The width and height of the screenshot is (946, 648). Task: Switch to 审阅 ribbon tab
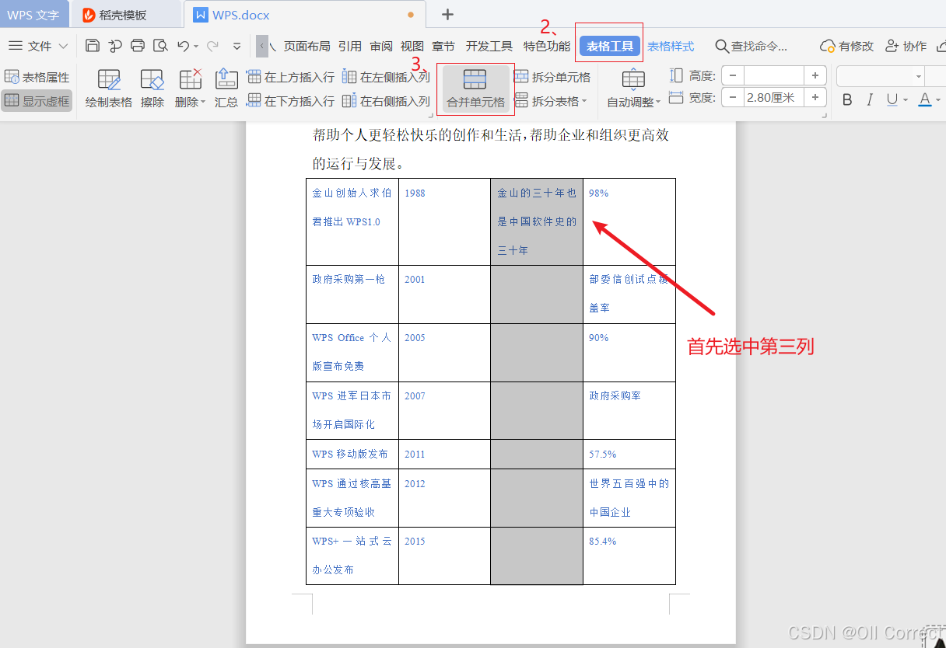[x=381, y=46]
